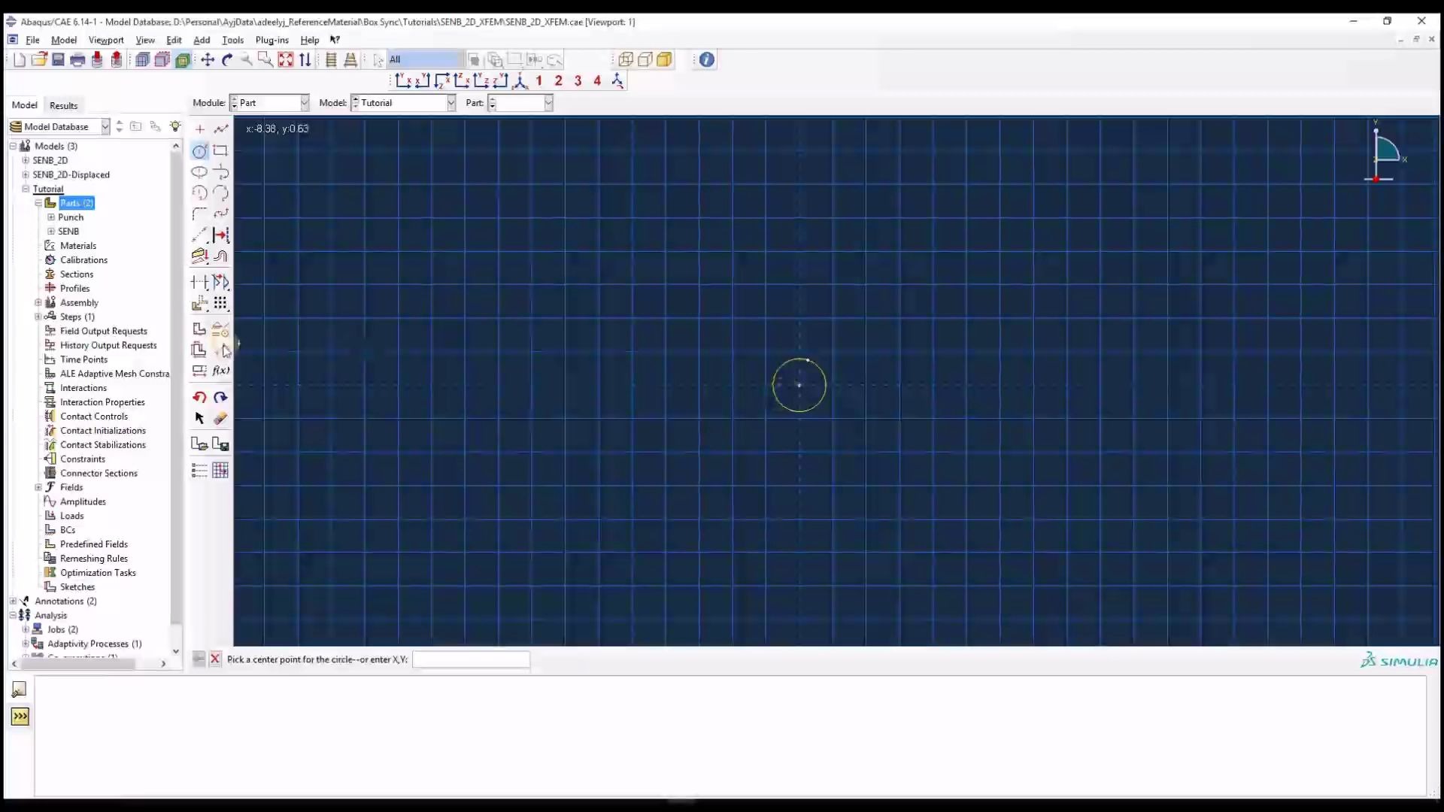Activate the Rotate View tool
The width and height of the screenshot is (1444, 812).
[x=228, y=59]
